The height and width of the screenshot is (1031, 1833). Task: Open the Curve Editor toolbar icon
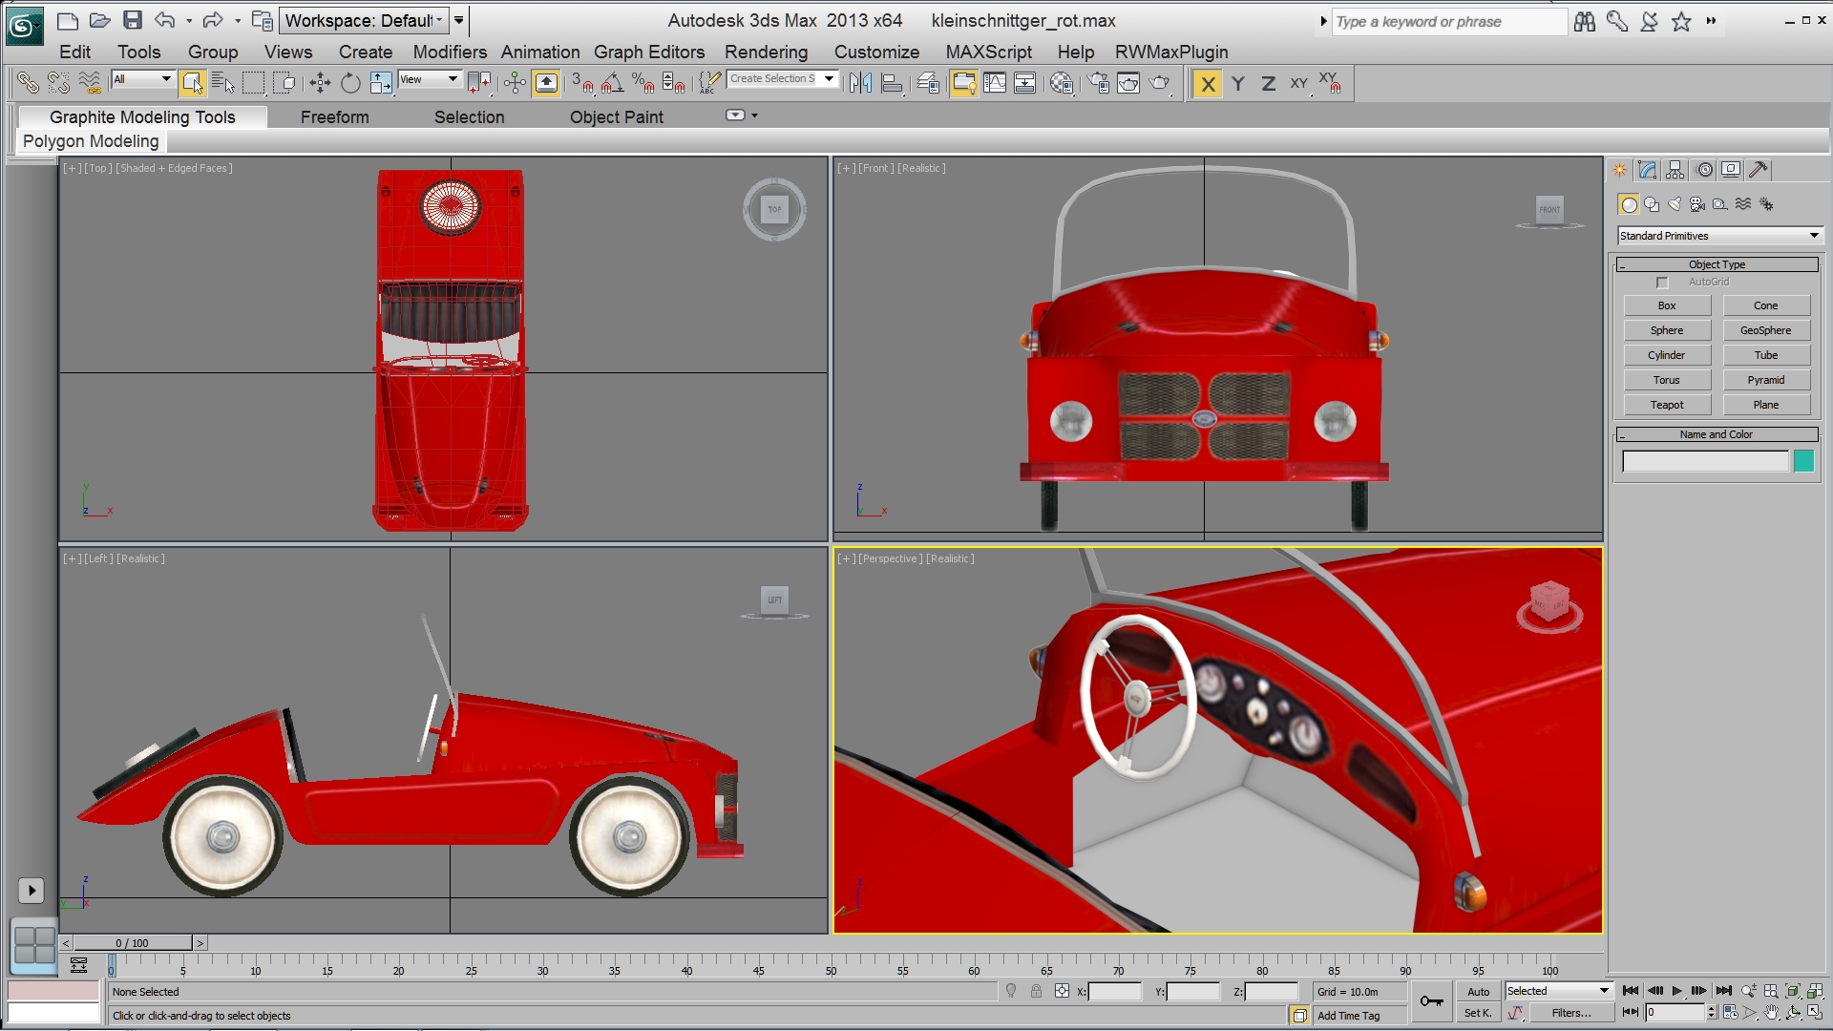click(995, 84)
